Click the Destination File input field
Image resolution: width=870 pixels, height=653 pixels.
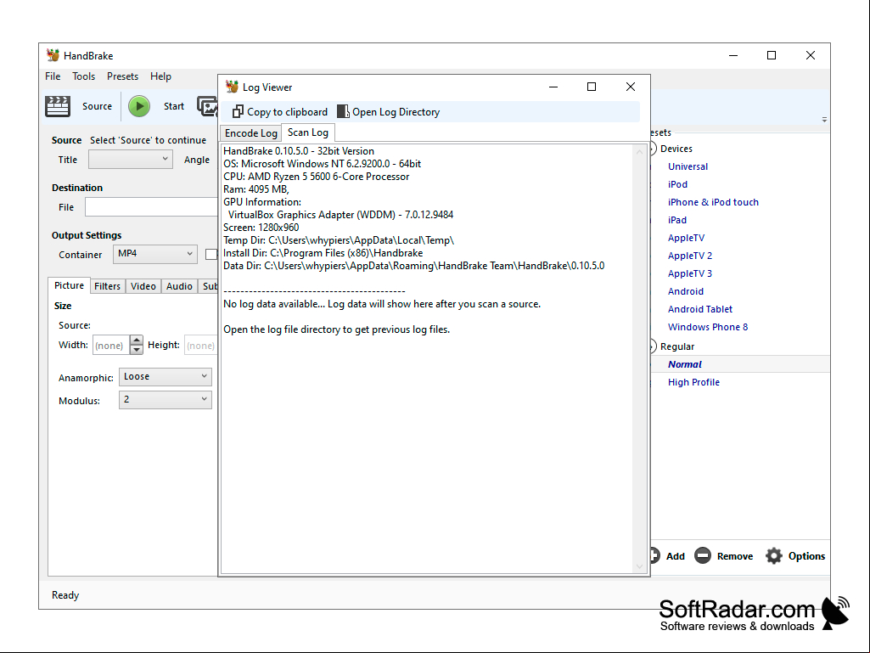pyautogui.click(x=151, y=207)
